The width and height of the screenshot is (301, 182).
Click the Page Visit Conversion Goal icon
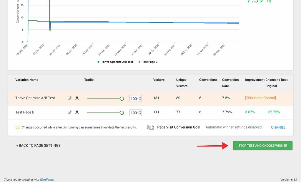[150, 127]
